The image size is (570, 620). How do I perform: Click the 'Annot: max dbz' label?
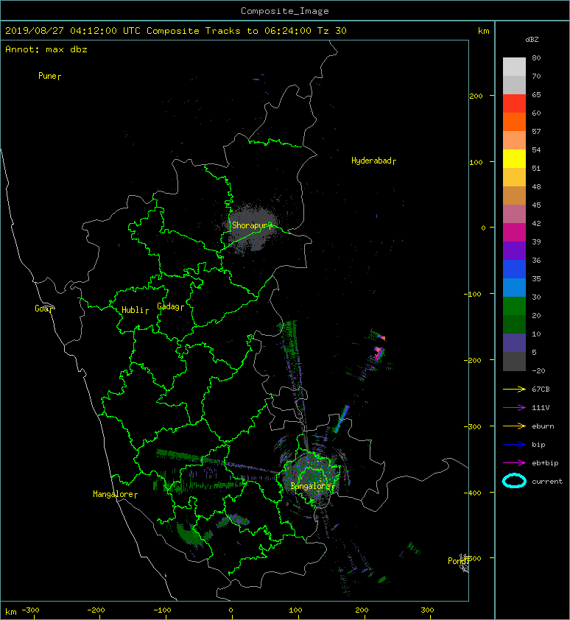46,49
